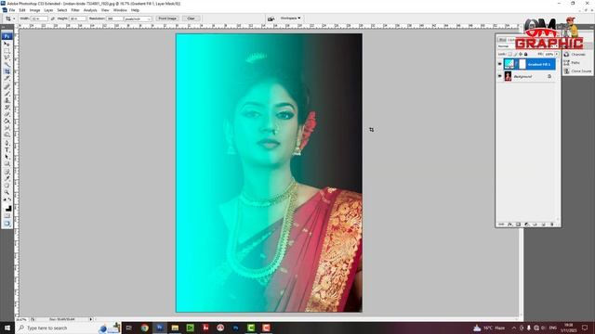Select the Rectangular Marquee tool
The image size is (595, 334).
tap(7, 50)
